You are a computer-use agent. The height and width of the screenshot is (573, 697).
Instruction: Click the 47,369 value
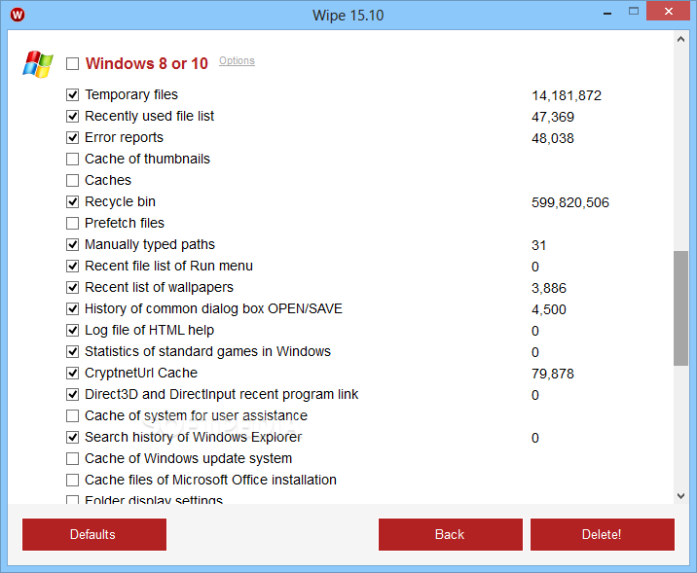click(x=553, y=117)
